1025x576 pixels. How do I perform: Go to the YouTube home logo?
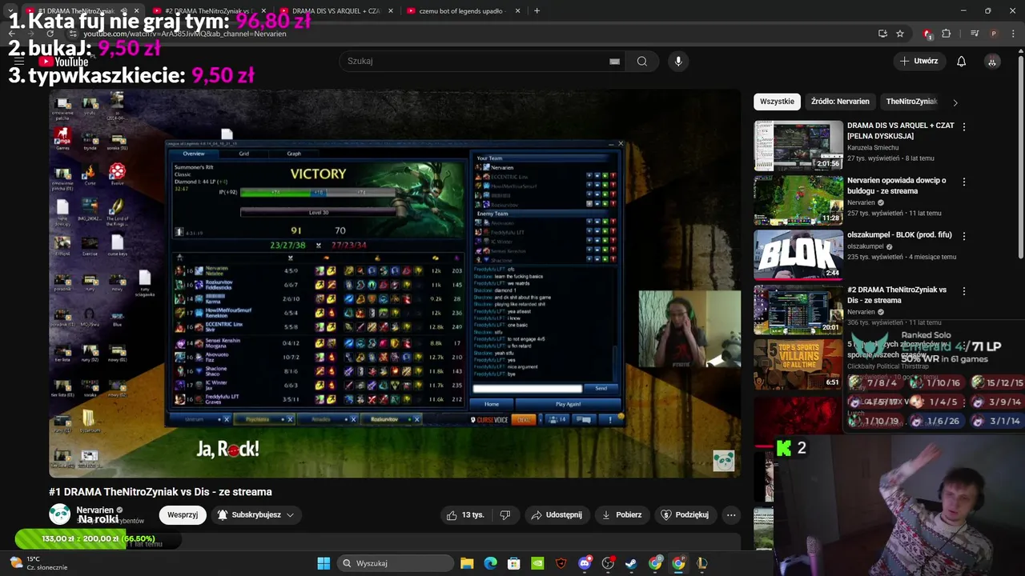pos(63,62)
